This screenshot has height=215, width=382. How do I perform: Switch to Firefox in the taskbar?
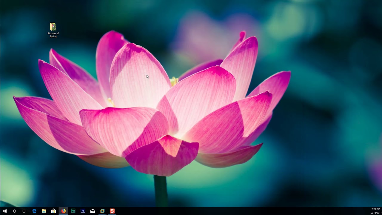click(63, 211)
